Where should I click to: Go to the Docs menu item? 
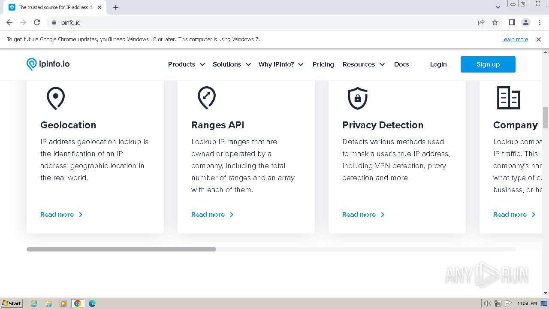click(401, 64)
